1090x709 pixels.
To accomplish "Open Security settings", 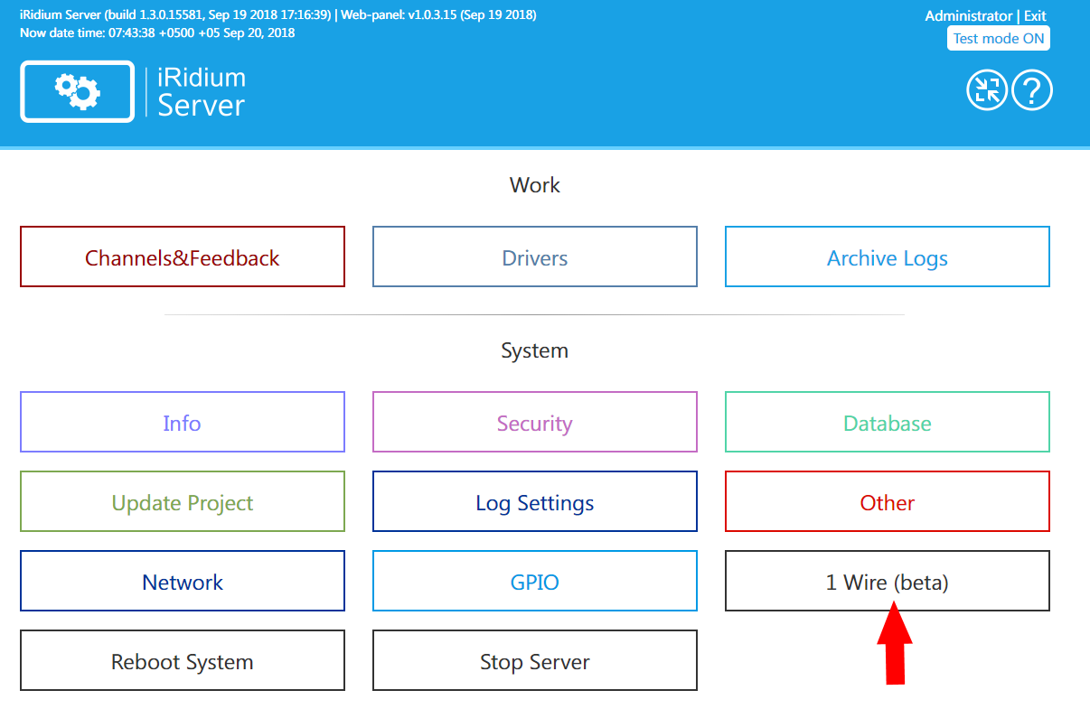I will click(534, 422).
